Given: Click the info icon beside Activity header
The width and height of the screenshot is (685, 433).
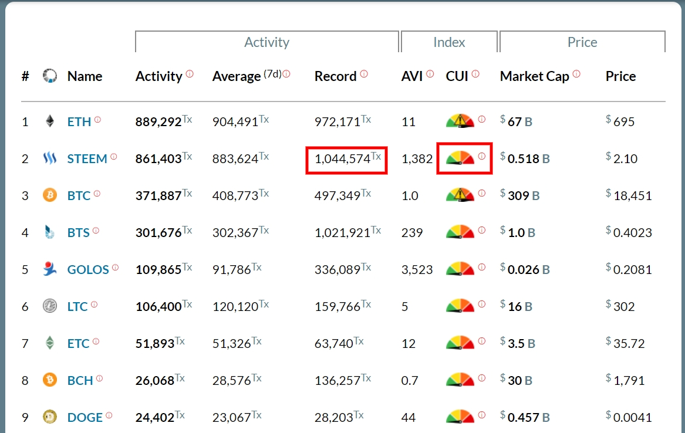Looking at the screenshot, I should point(190,74).
